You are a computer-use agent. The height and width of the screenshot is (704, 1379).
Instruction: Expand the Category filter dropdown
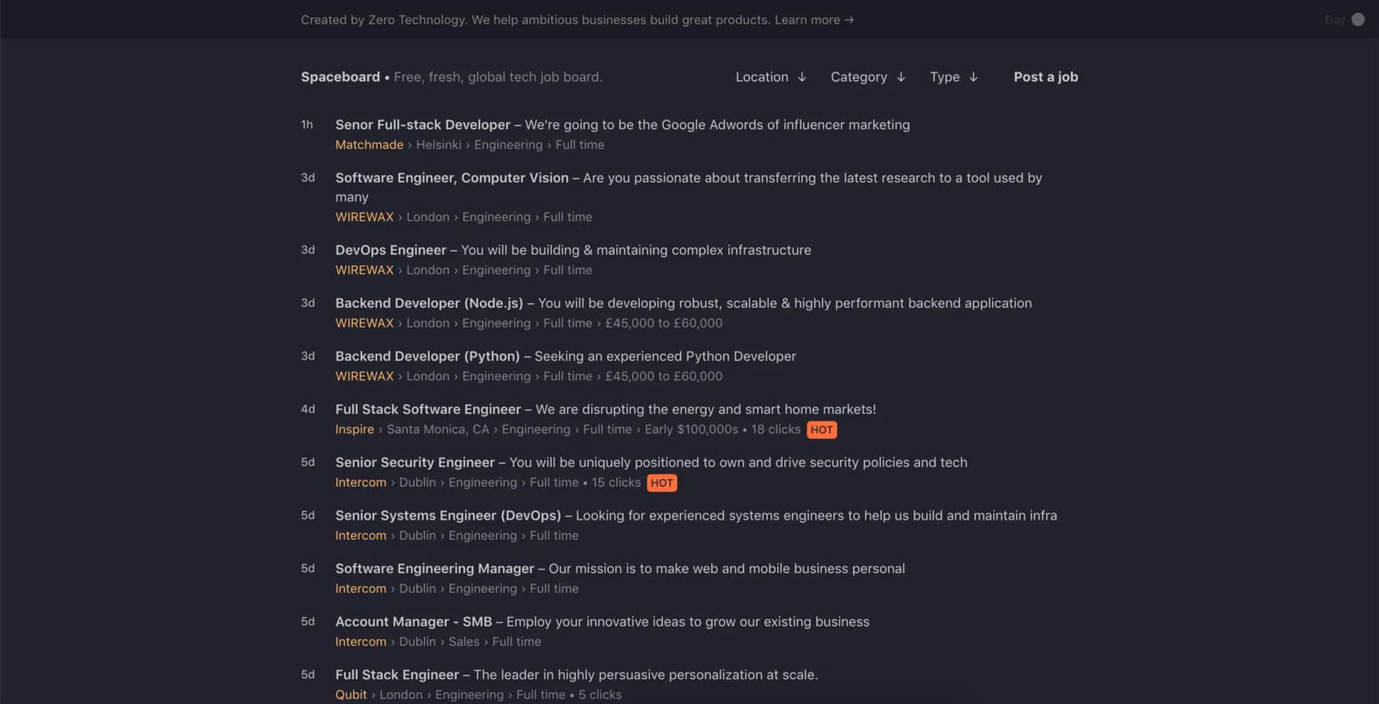point(867,77)
